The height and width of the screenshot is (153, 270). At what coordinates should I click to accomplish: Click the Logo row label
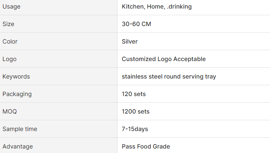9,59
